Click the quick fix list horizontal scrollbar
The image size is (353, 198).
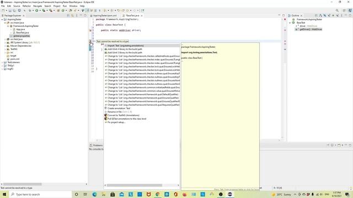[135, 185]
